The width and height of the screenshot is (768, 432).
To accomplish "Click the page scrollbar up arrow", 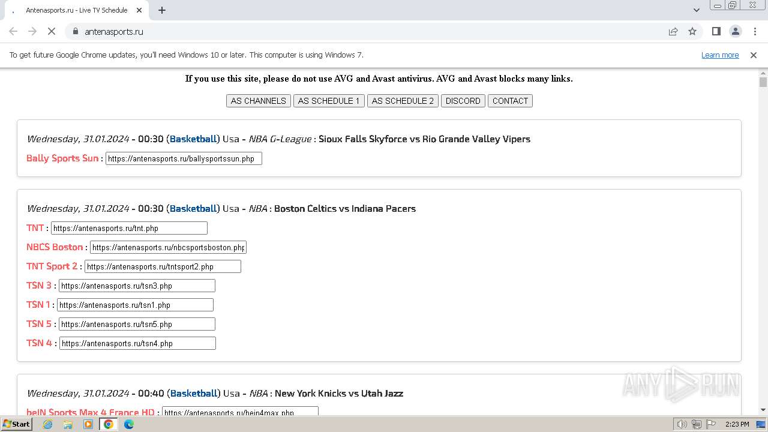I will click(x=763, y=73).
